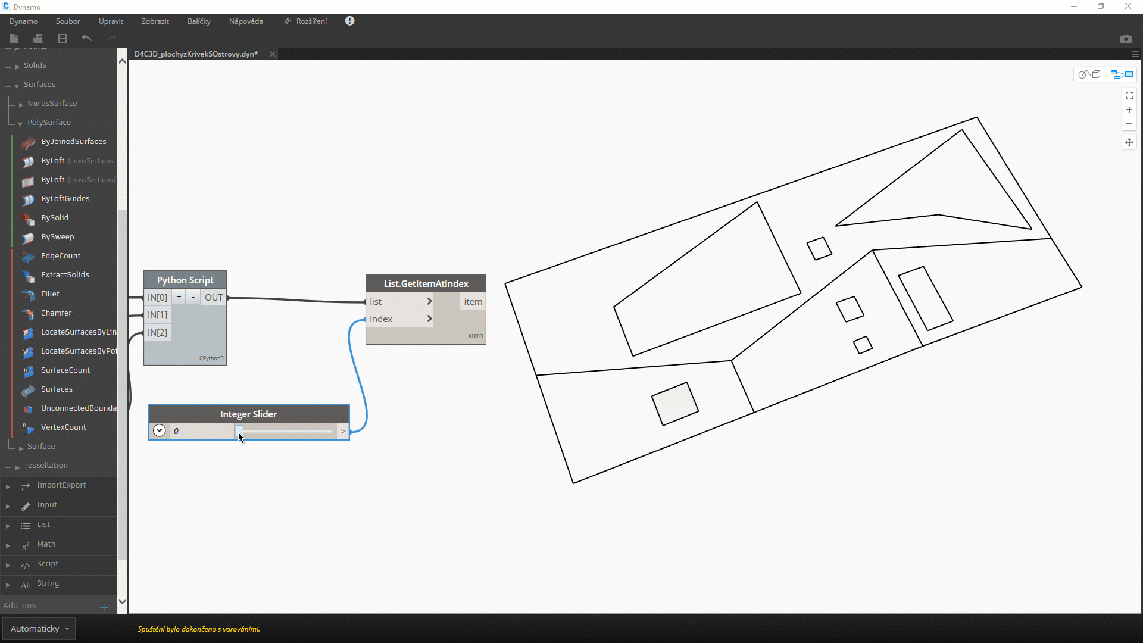The image size is (1143, 643).
Task: Zoom in using the plus icon
Action: pyautogui.click(x=1129, y=110)
